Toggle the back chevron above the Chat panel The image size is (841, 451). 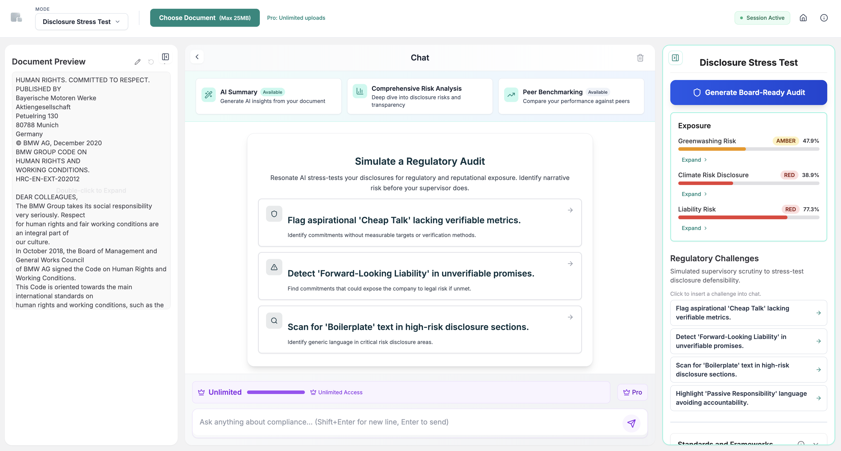click(197, 57)
